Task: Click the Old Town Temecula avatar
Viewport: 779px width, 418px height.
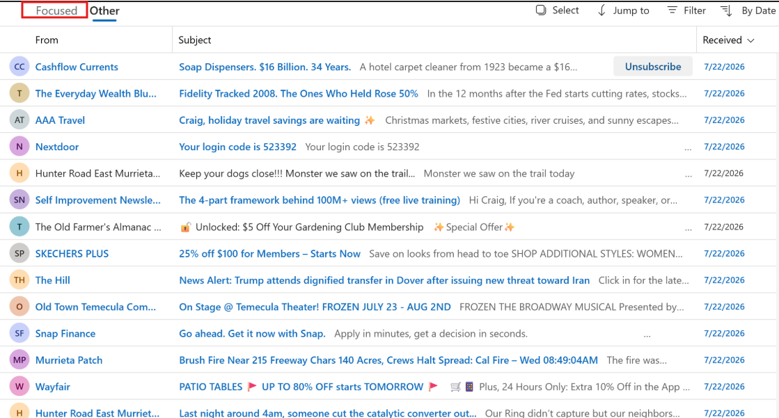Action: [x=19, y=307]
